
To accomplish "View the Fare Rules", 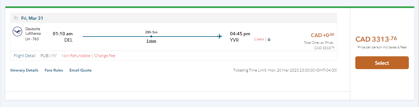I will click(54, 70).
